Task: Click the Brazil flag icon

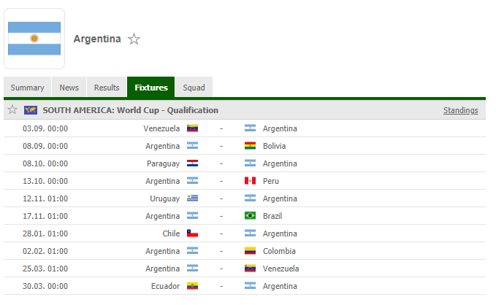Action: point(251,216)
